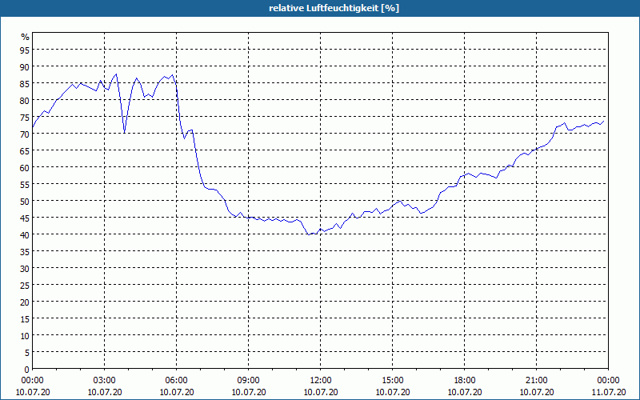Click the 90 value on the y-axis
The image size is (640, 400).
25,66
